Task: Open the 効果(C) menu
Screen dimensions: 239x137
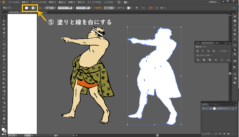Action: click(72, 2)
